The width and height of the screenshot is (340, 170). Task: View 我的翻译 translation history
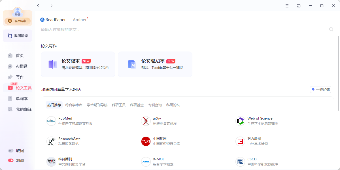click(18, 109)
